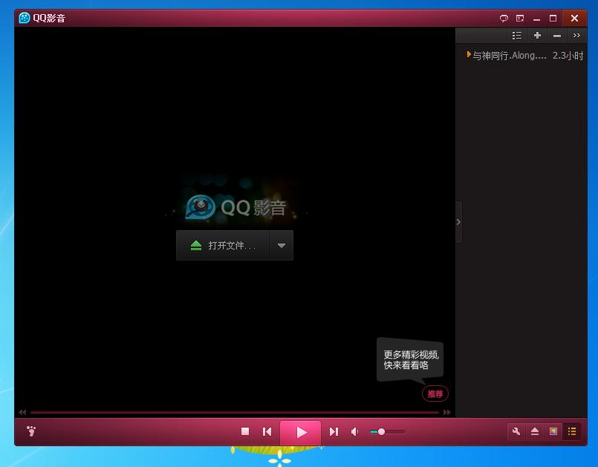Screen dimensions: 598x467
Task: Click the 2.3小时 duration text
Action: click(x=568, y=56)
